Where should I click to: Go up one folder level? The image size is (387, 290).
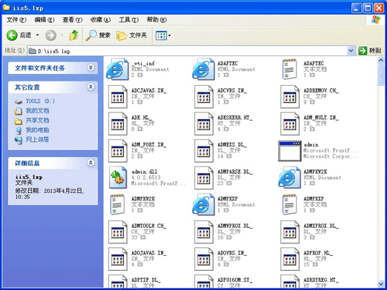[x=73, y=36]
